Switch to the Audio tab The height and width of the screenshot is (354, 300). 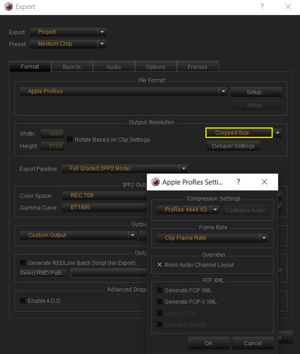[114, 67]
